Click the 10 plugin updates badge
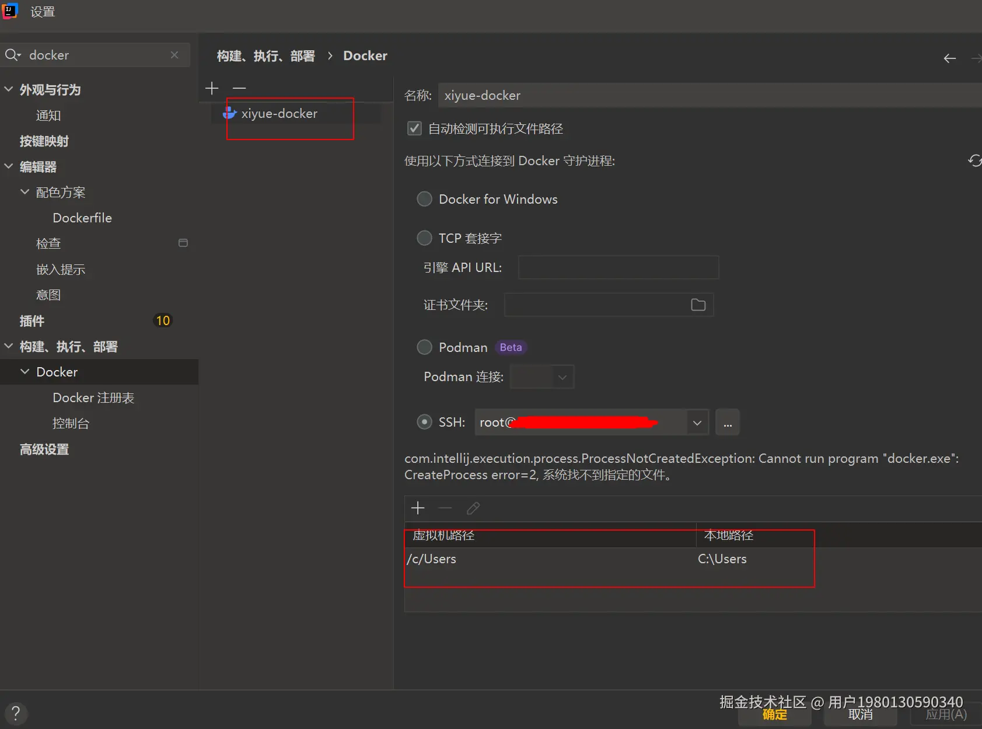Screen dimensions: 982x729 (x=163, y=320)
